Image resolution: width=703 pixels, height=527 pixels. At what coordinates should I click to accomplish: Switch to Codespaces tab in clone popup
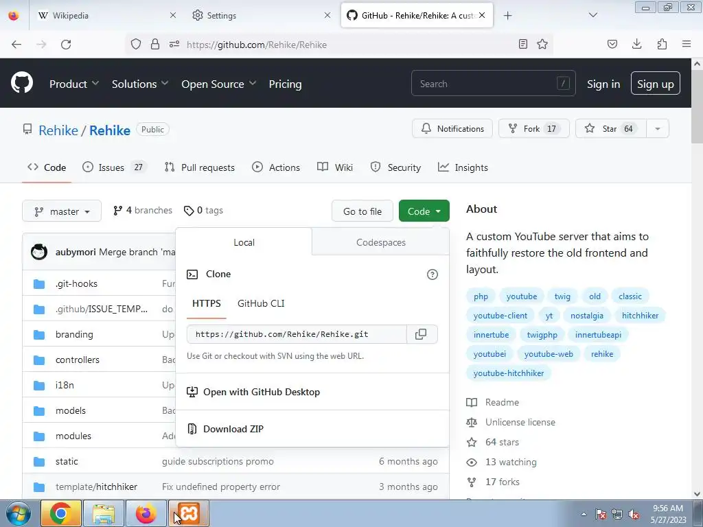click(x=380, y=242)
